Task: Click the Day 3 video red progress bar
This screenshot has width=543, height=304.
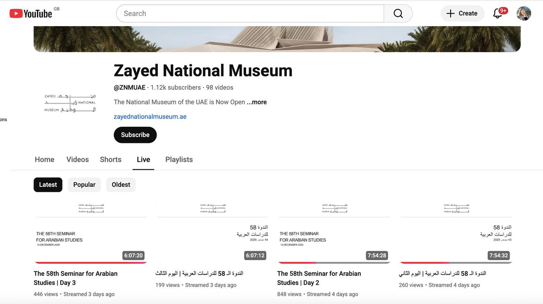Action: point(90,262)
